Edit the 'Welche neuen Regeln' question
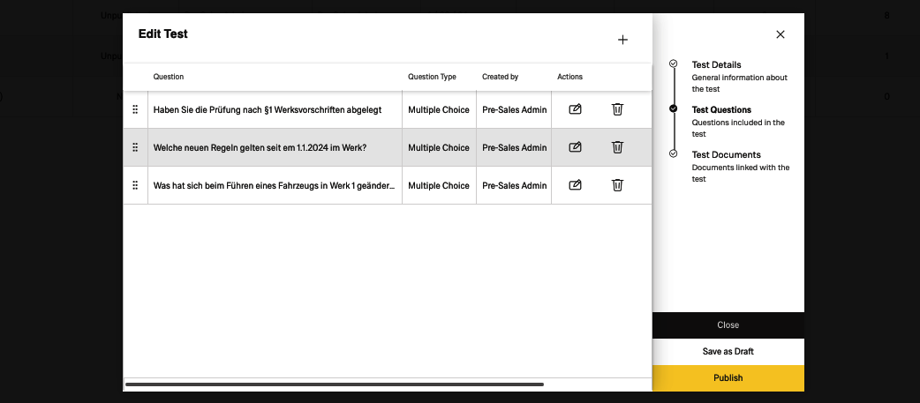The width and height of the screenshot is (920, 403). tap(575, 147)
